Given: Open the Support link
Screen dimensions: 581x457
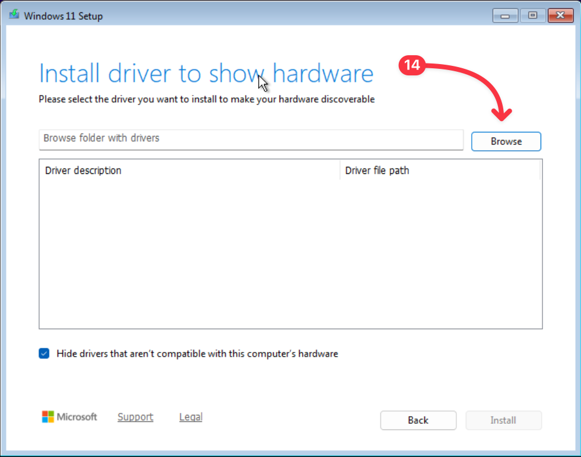Looking at the screenshot, I should 135,417.
